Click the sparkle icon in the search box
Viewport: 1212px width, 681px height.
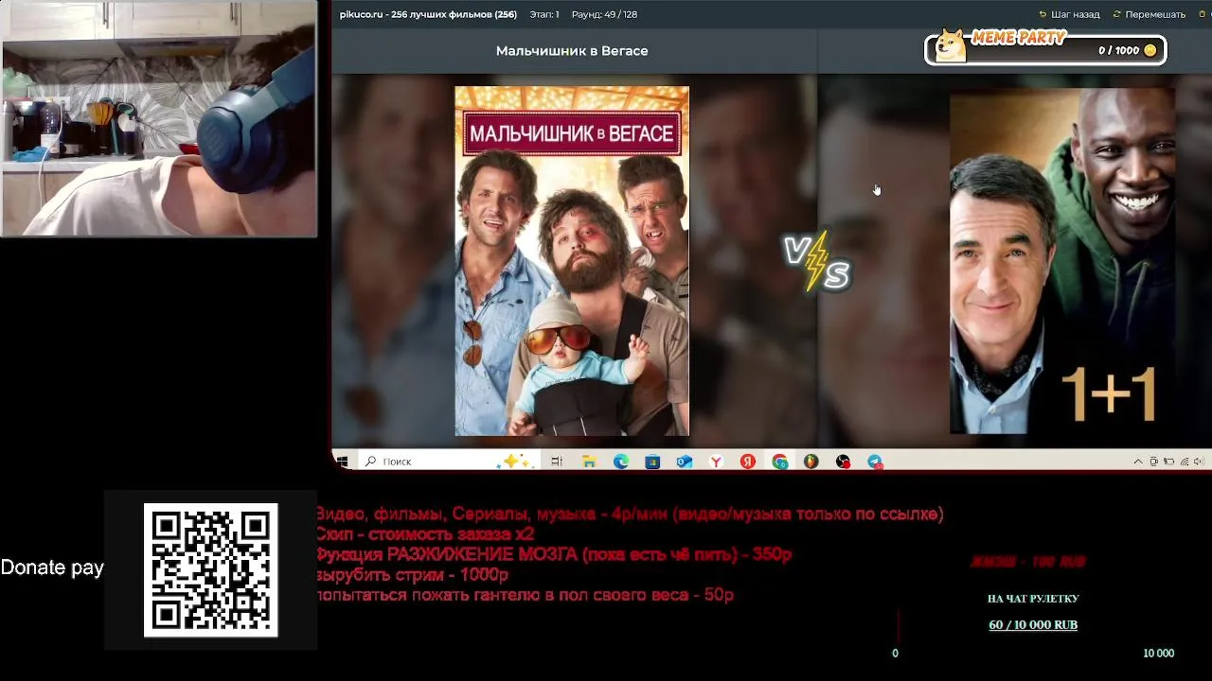(516, 462)
